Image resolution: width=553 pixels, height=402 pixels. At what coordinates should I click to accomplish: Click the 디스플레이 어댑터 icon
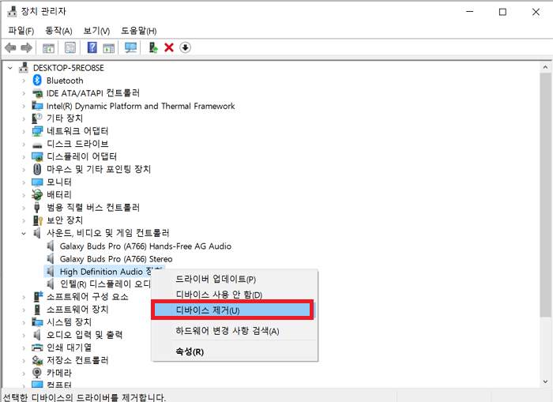pyautogui.click(x=37, y=156)
